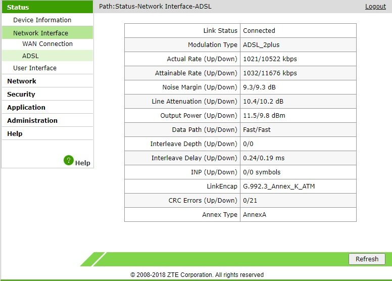This screenshot has height=281, width=392.
Task: Expand the Application section
Action: point(26,107)
